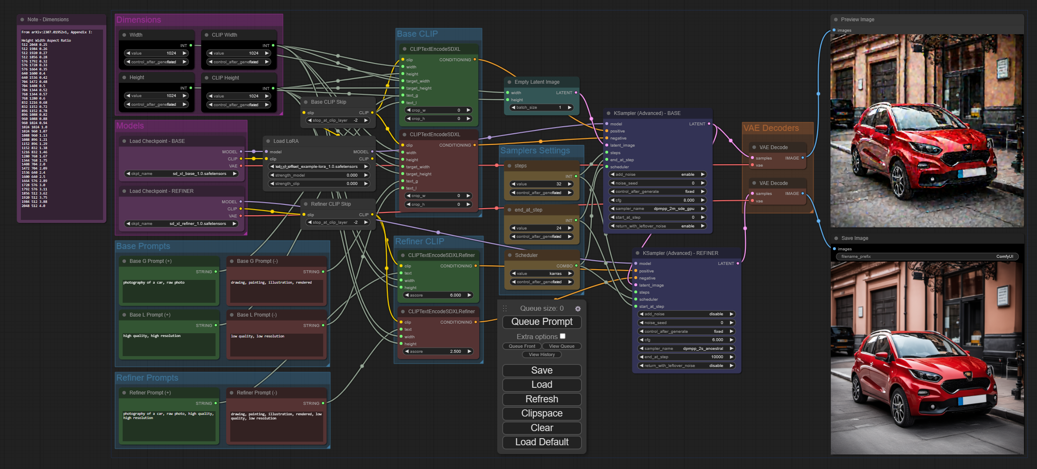Collapse the Load LoRA node via its title dot
Viewport: 1037px width, 469px height.
[x=268, y=141]
